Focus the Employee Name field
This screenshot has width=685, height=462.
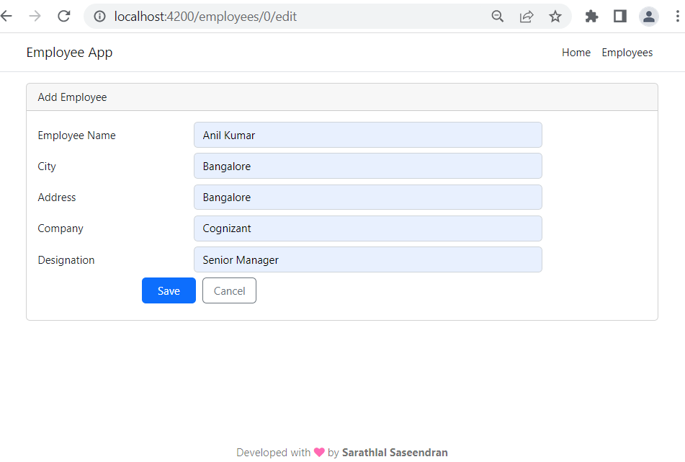pyautogui.click(x=367, y=135)
